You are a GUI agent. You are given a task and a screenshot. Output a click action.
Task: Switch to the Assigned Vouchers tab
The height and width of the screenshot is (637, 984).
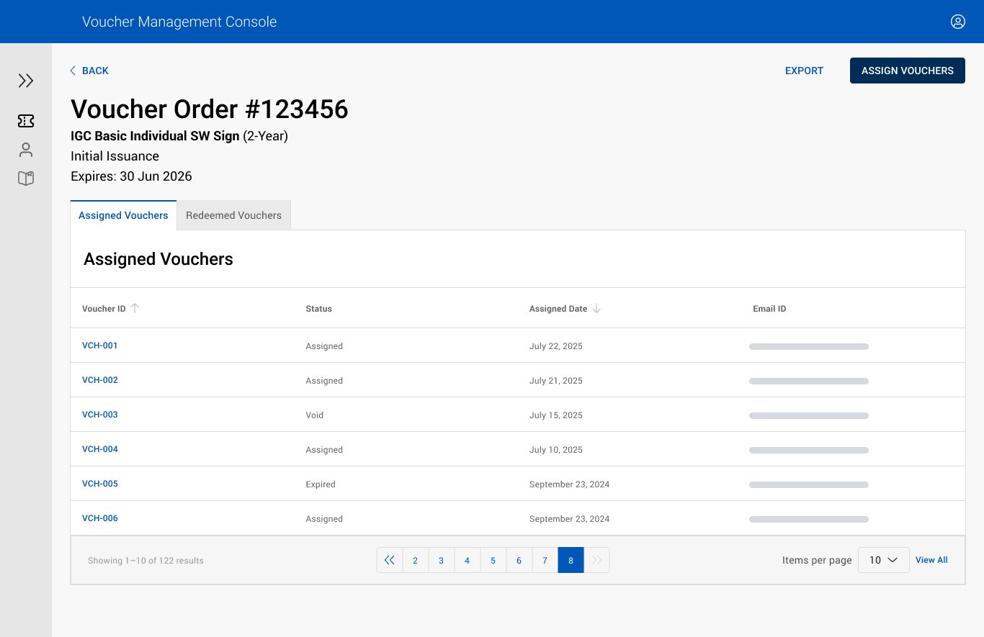click(123, 215)
